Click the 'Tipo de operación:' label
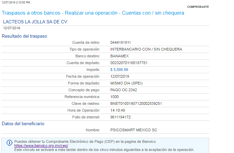The image size is (234, 153). (x=84, y=49)
